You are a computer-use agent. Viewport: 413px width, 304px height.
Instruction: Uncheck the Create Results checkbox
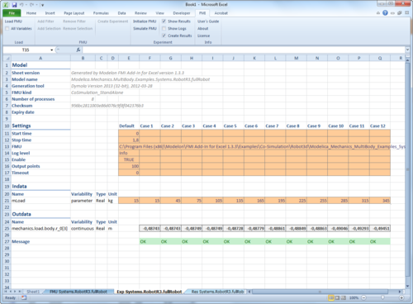coord(164,36)
